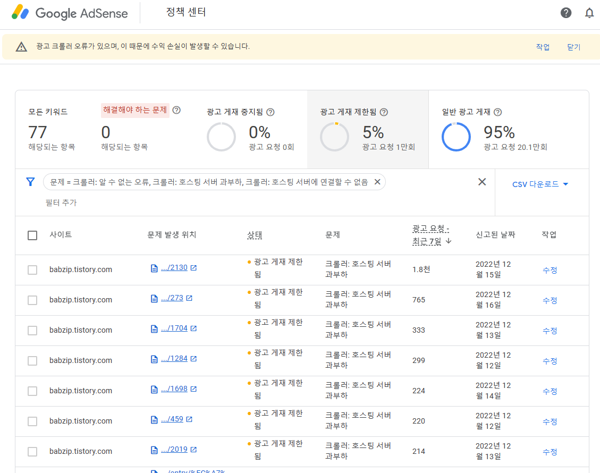600x473 pixels.
Task: Open external link icon for .../1704
Action: point(193,328)
